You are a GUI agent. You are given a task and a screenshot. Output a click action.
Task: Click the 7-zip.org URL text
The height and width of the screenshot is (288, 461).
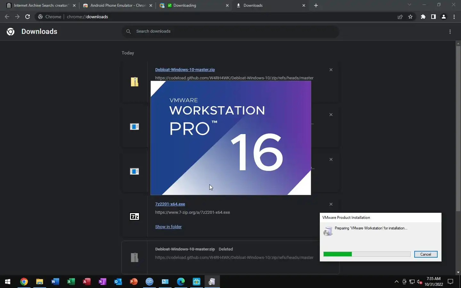(x=192, y=212)
